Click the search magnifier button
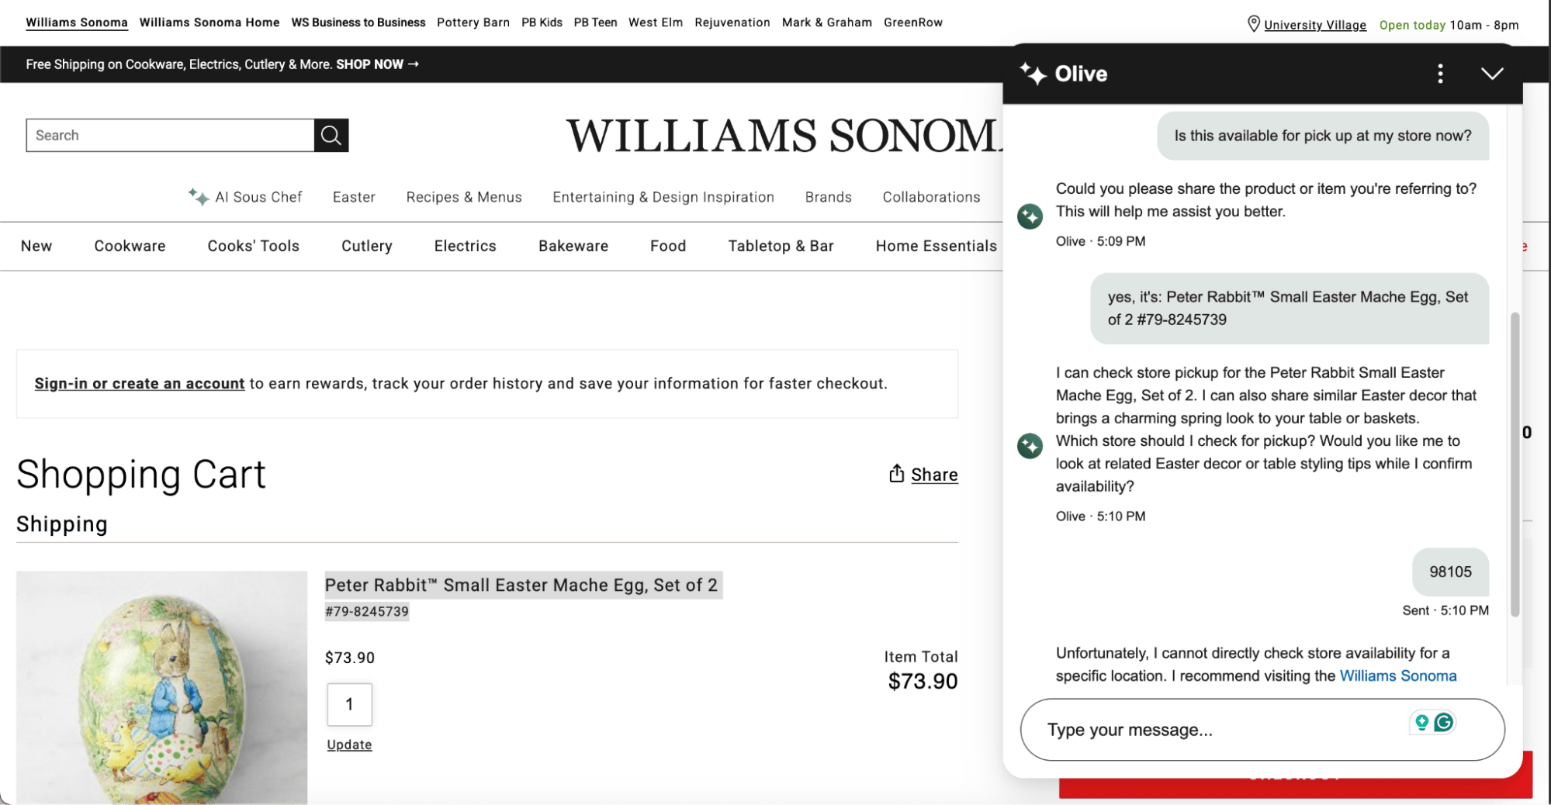1551x805 pixels. tap(331, 135)
